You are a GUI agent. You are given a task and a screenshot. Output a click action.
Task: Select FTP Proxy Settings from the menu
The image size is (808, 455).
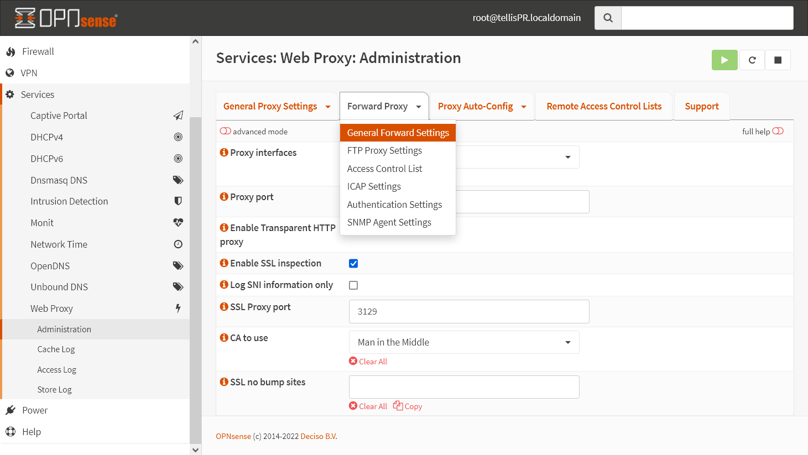(x=384, y=150)
